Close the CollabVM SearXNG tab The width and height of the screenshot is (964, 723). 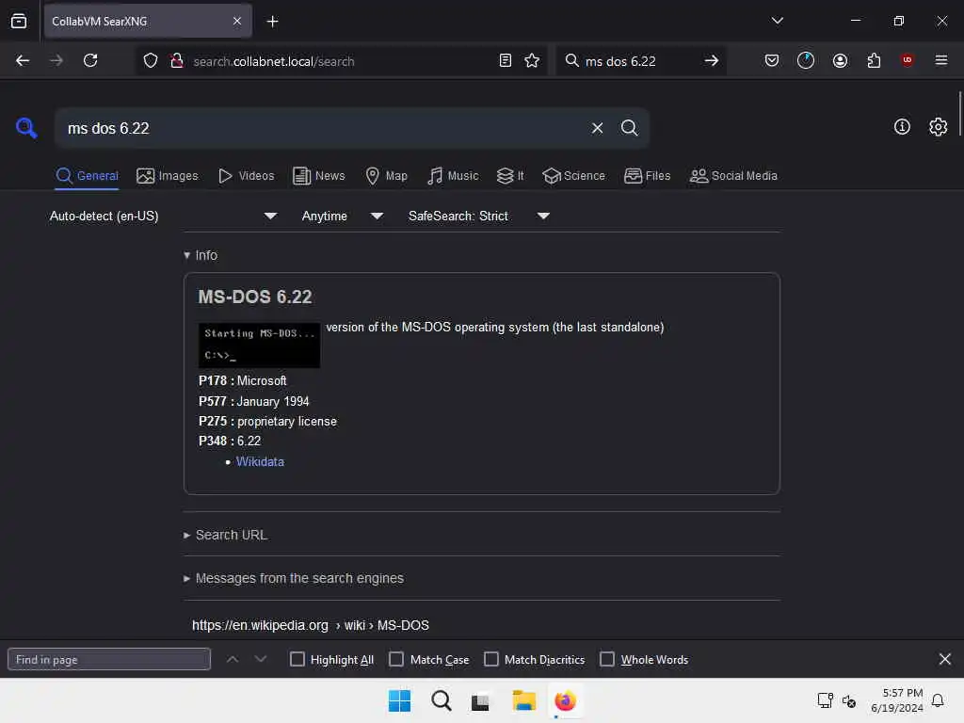pos(237,21)
